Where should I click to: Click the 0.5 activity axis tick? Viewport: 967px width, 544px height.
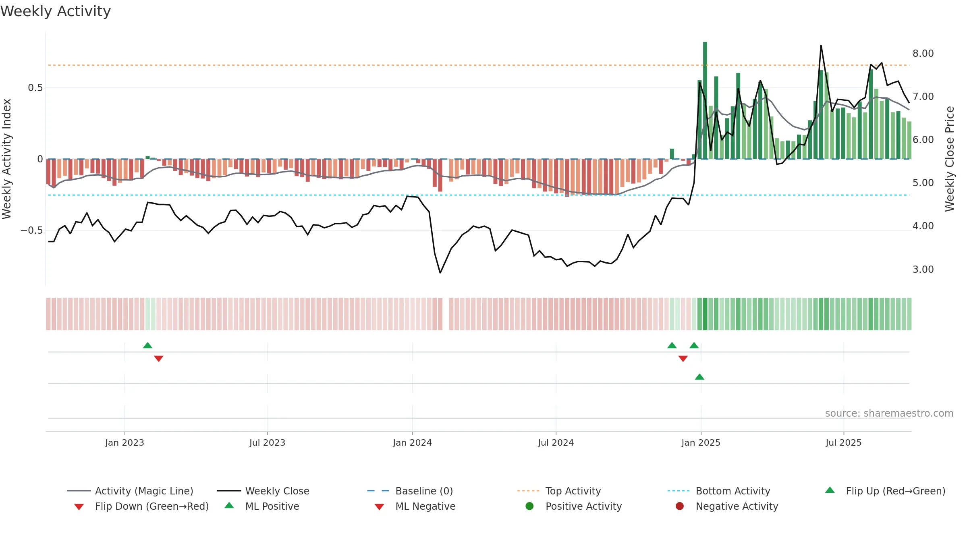tap(35, 88)
